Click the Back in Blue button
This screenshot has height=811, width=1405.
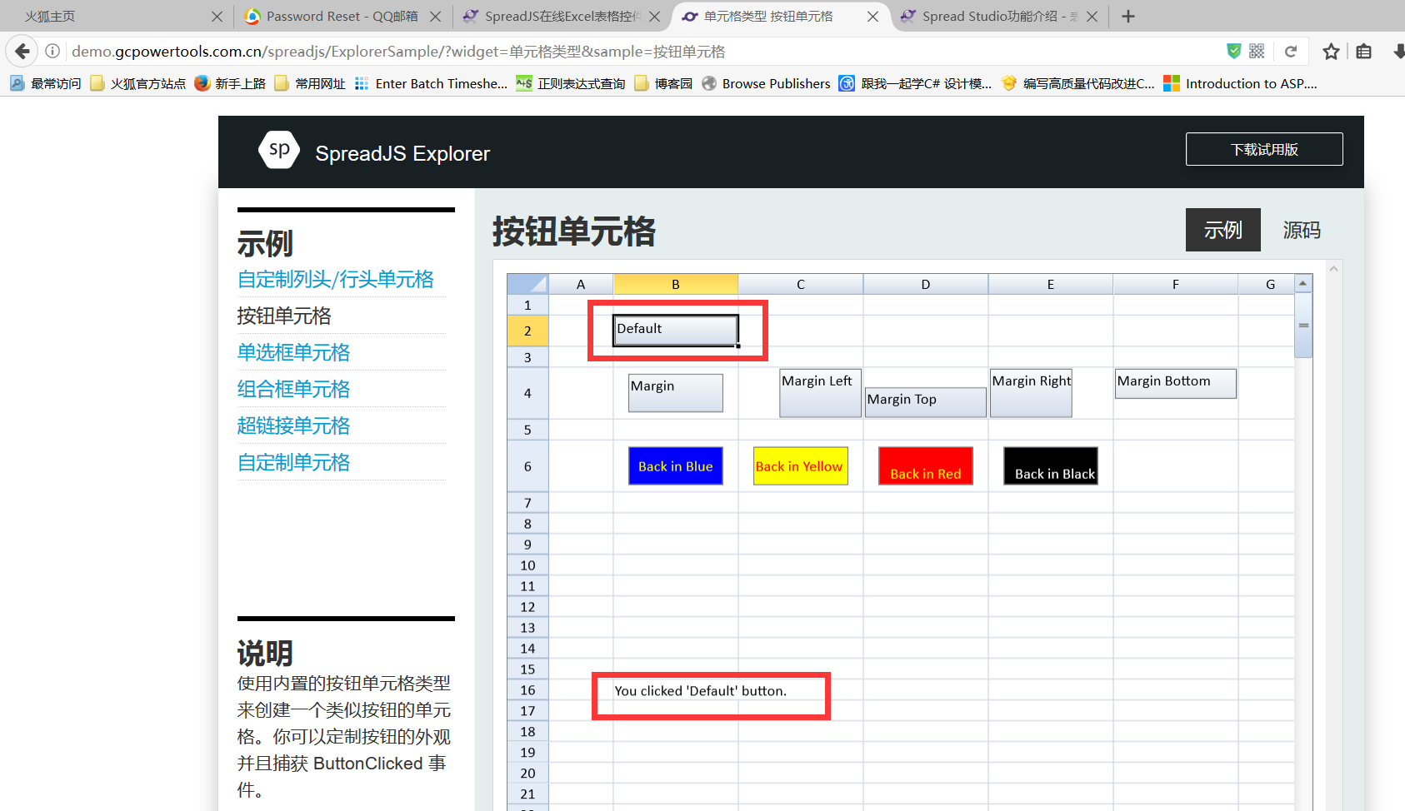pos(676,466)
